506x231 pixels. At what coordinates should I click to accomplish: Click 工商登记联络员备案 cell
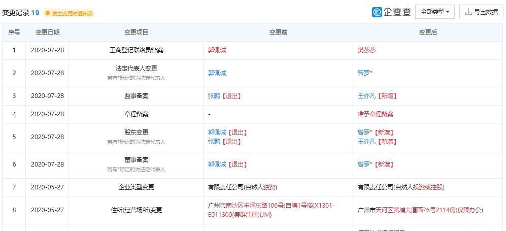[x=136, y=50]
